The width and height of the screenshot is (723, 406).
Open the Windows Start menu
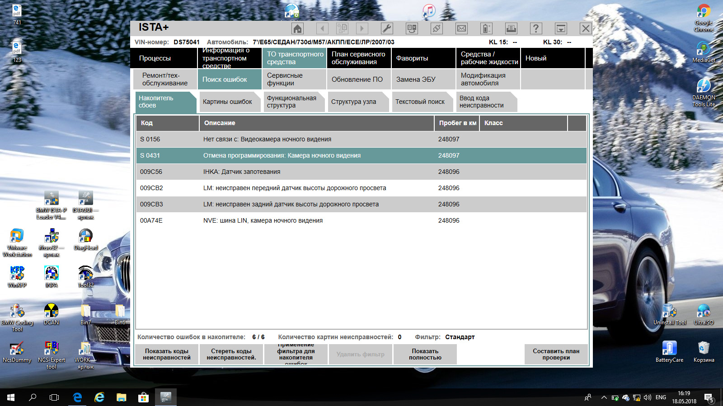(x=11, y=397)
